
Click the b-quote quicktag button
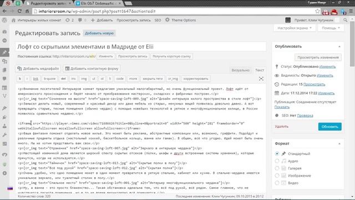[x=49, y=79]
